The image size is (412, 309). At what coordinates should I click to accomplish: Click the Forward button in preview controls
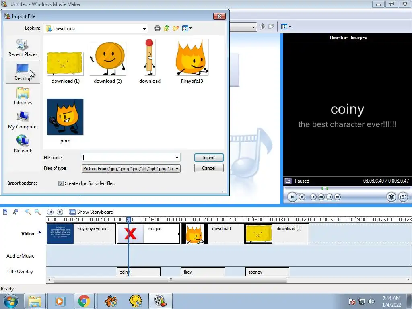tap(338, 197)
